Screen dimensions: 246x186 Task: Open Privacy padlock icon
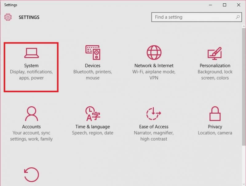(x=215, y=114)
